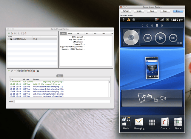Screen dimensions: 191x139
Task: Select the Log tab above the log table
Action: click(x=60, y=76)
